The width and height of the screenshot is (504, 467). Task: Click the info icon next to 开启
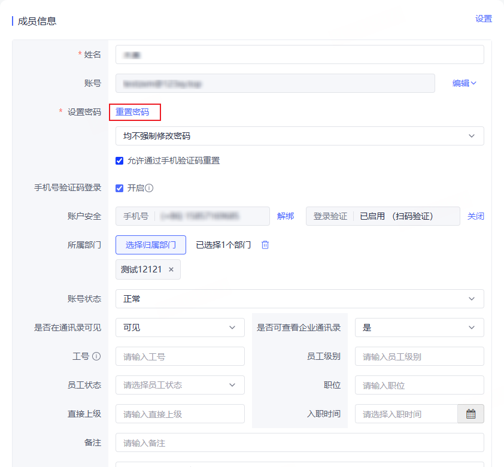tap(149, 188)
